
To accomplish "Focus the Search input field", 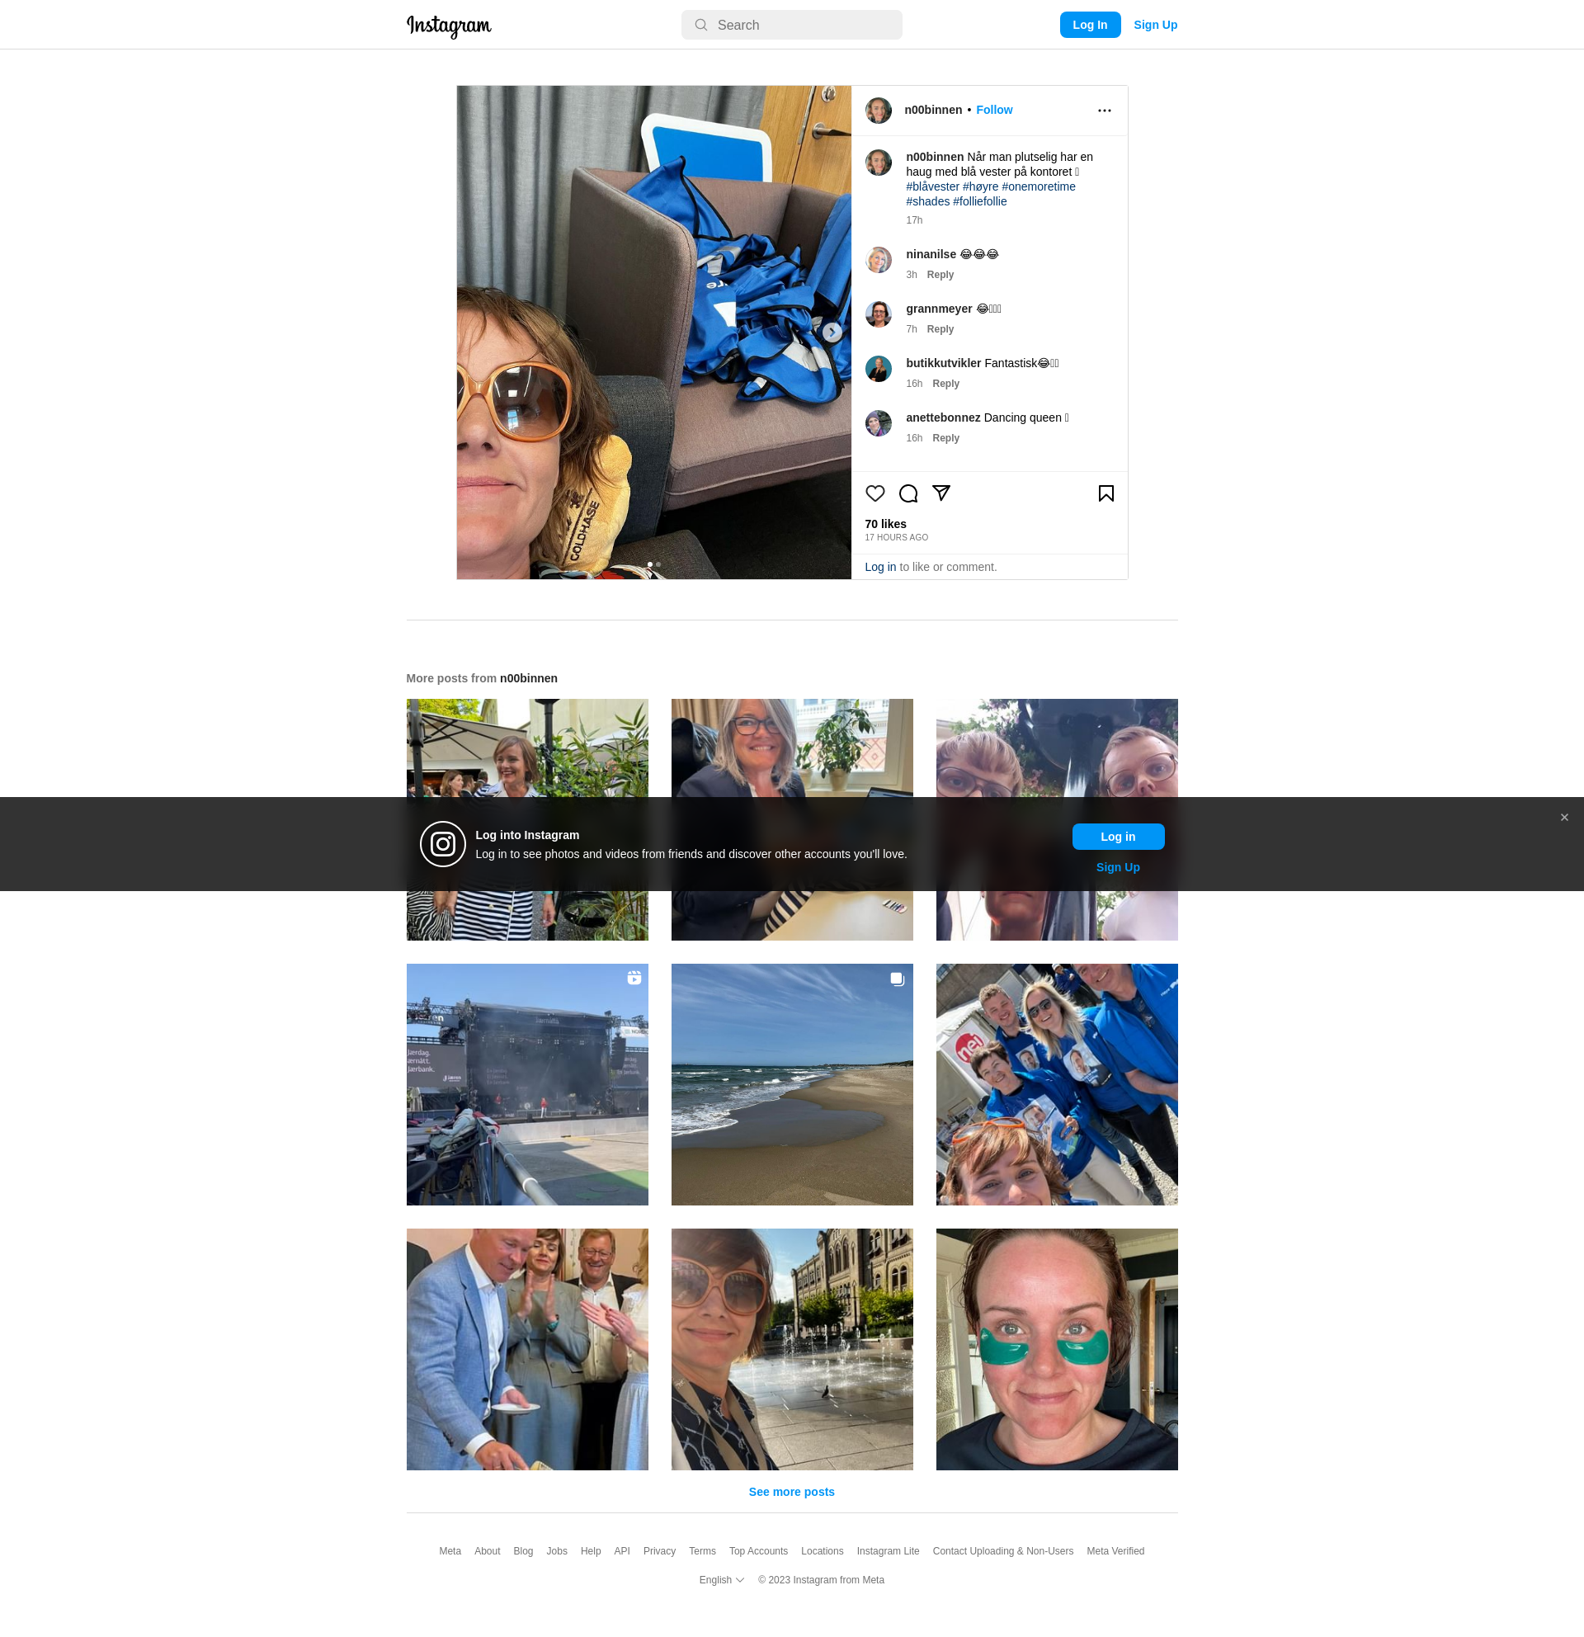I will click(790, 25).
